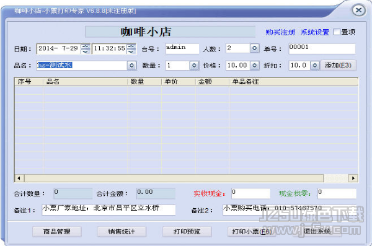Screen dimensions: 372x246
Task: Click the 添加(F3) button
Action: point(338,66)
